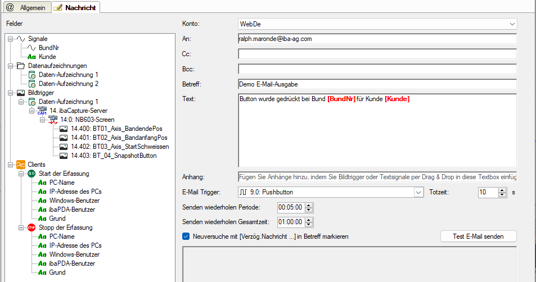The image size is (536, 282).
Task: Collapse the Start der Erfassung node
Action: coord(21,174)
